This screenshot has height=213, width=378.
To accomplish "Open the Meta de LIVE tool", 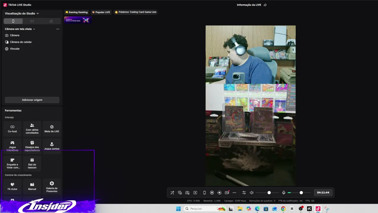I will [52, 129].
